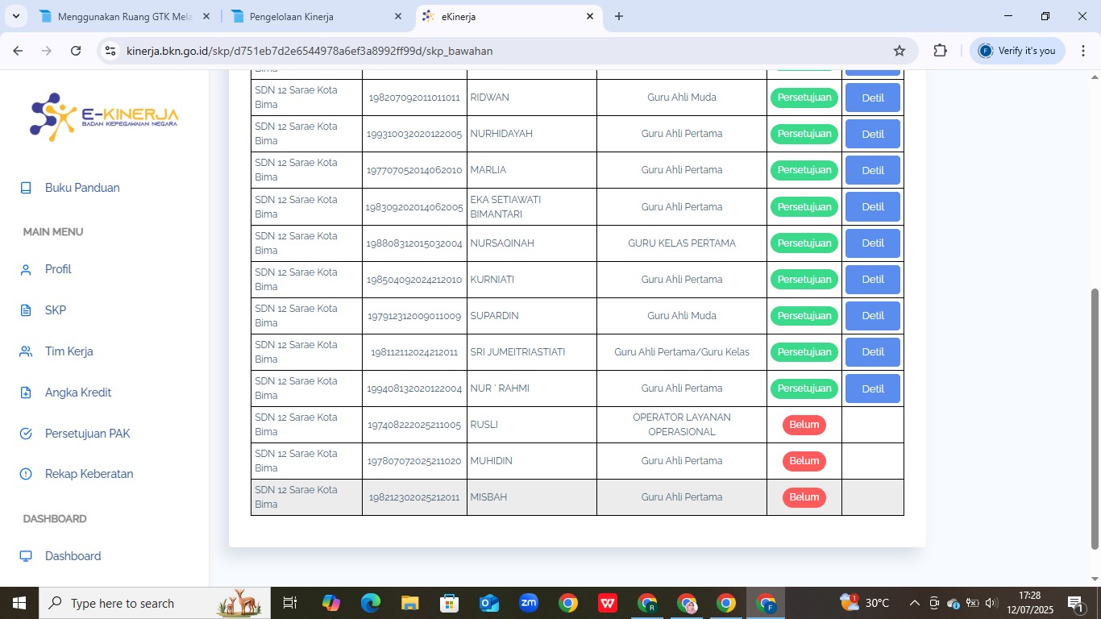1101x619 pixels.
Task: Open Copilot icon on taskbar
Action: [x=331, y=603]
